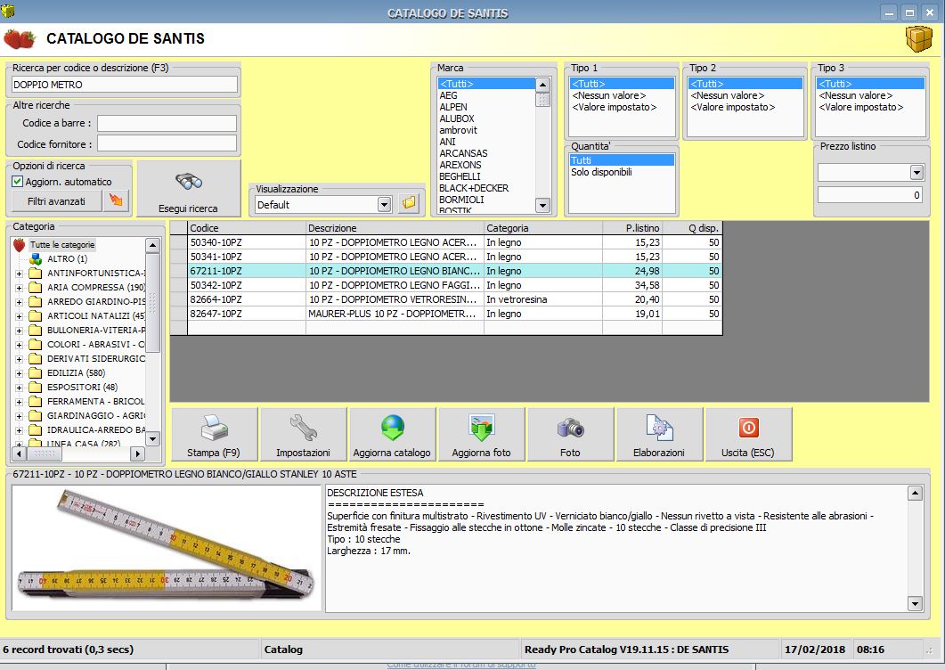This screenshot has height=670, width=945.
Task: Click folder icon next to Visualizzazione dropdown
Action: 409,204
